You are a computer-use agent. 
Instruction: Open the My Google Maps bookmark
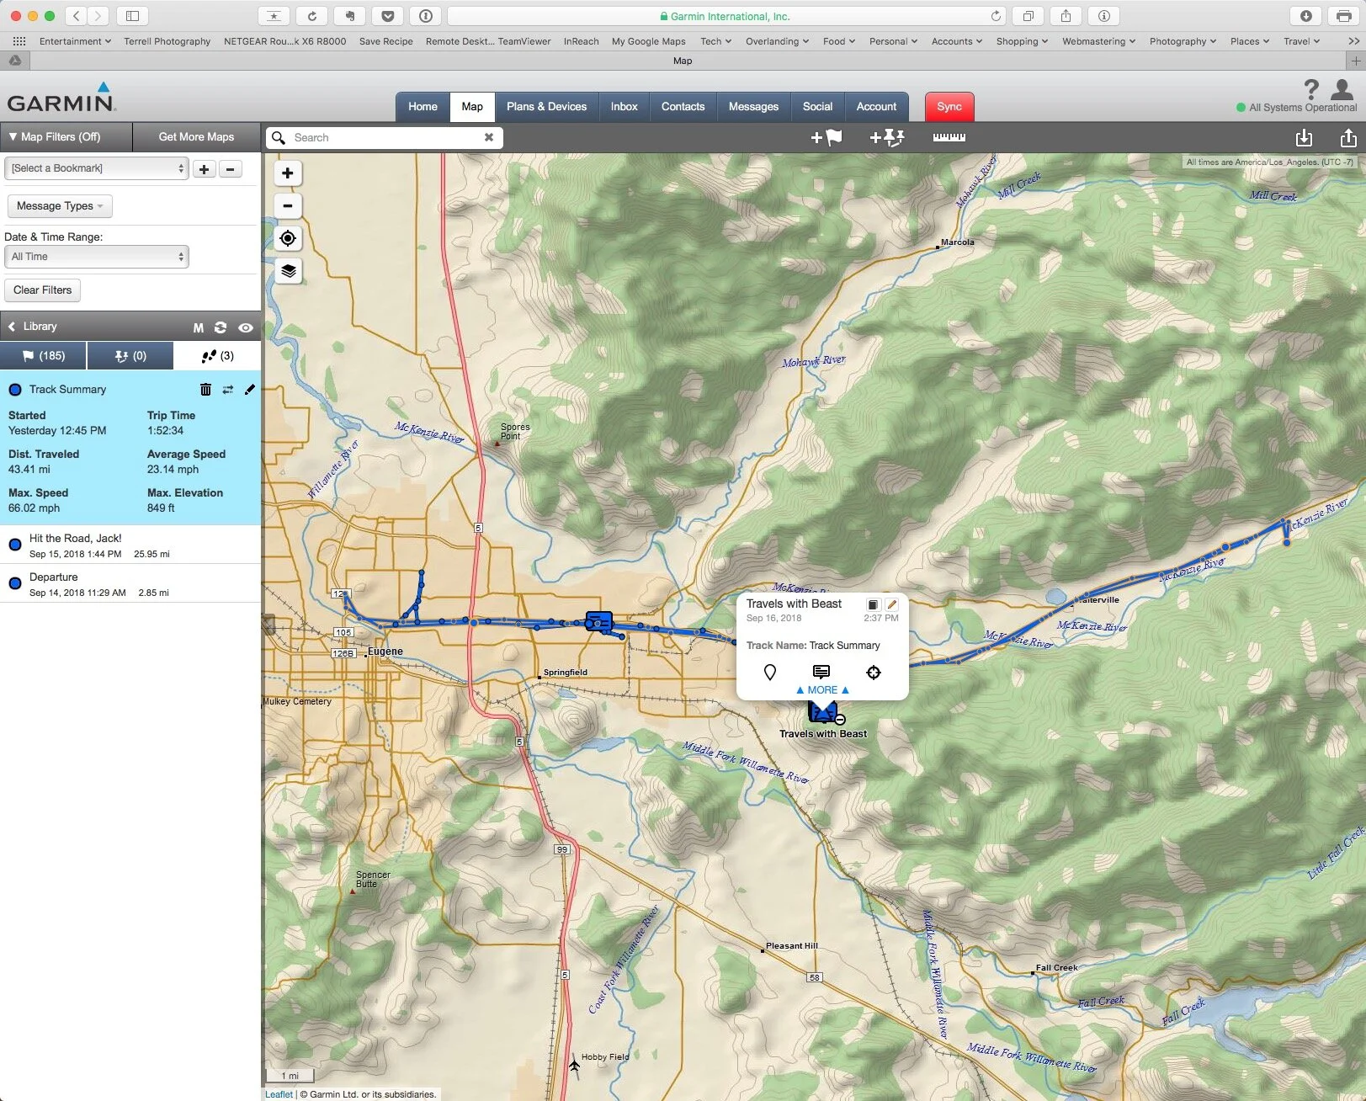[648, 41]
